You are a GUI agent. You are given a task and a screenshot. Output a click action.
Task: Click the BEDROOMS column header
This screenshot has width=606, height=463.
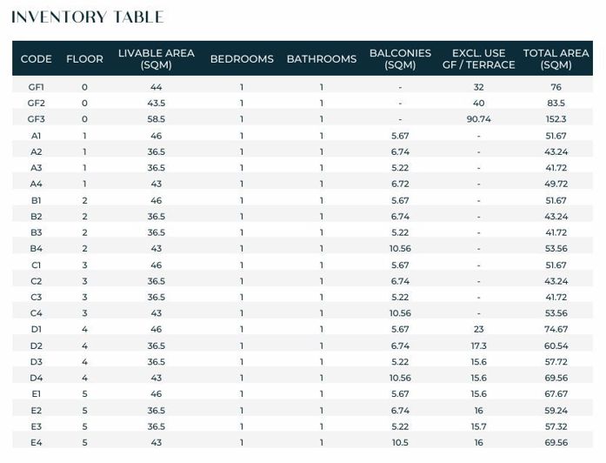point(242,59)
